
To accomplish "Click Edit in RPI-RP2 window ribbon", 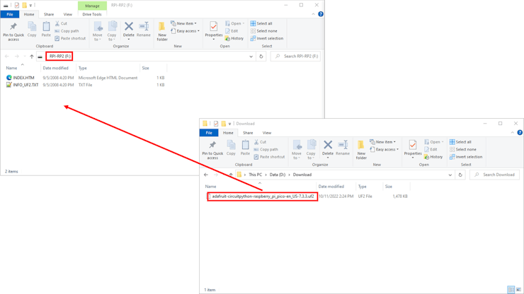I will tap(232, 30).
